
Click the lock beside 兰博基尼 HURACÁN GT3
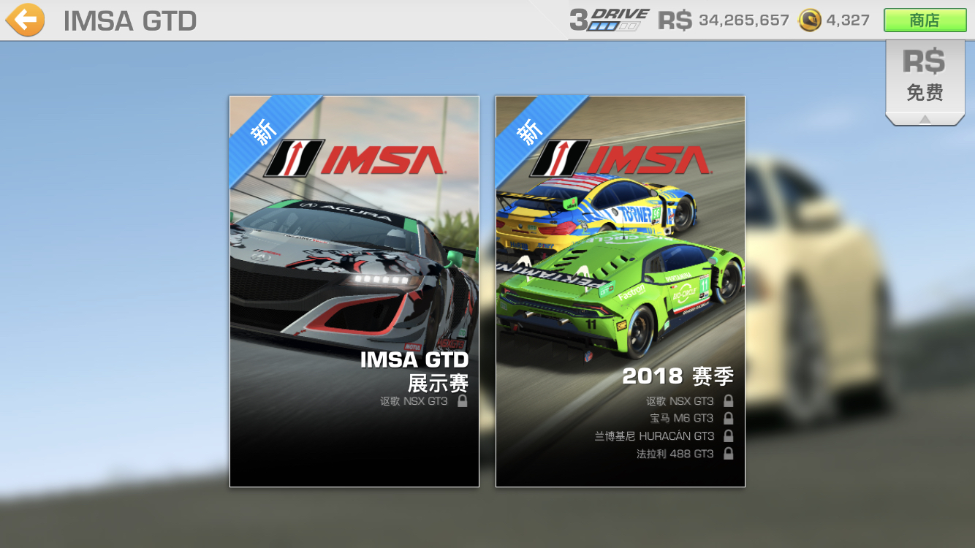coord(728,435)
